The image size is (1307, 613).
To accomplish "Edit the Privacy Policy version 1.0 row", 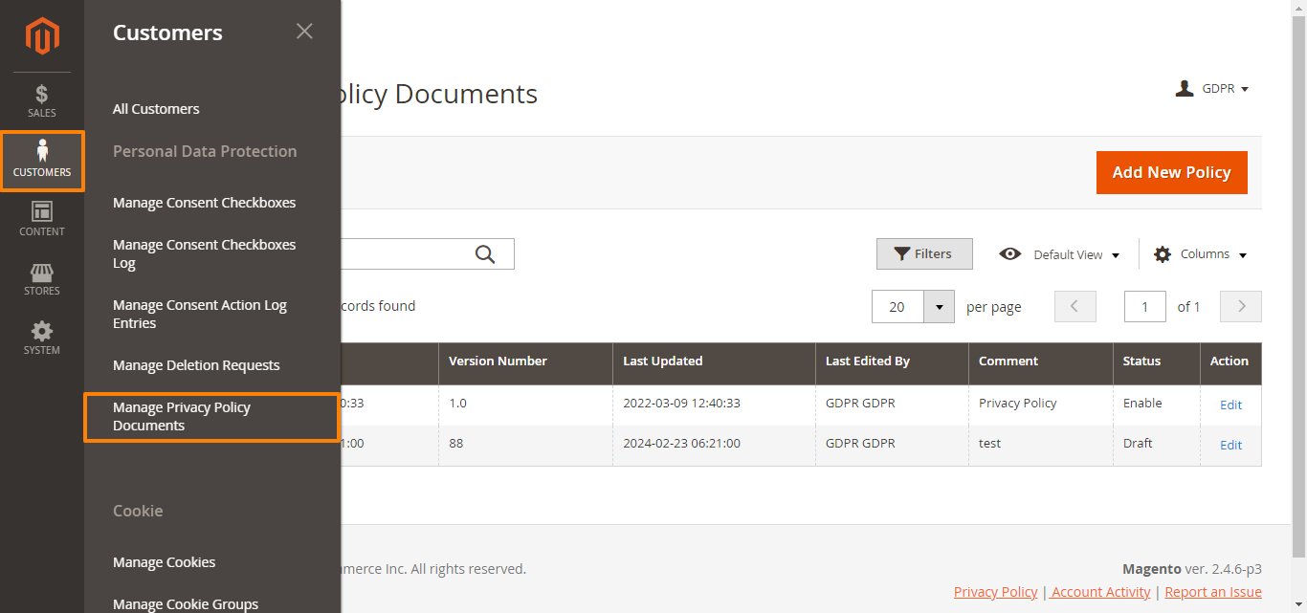I will pos(1230,405).
